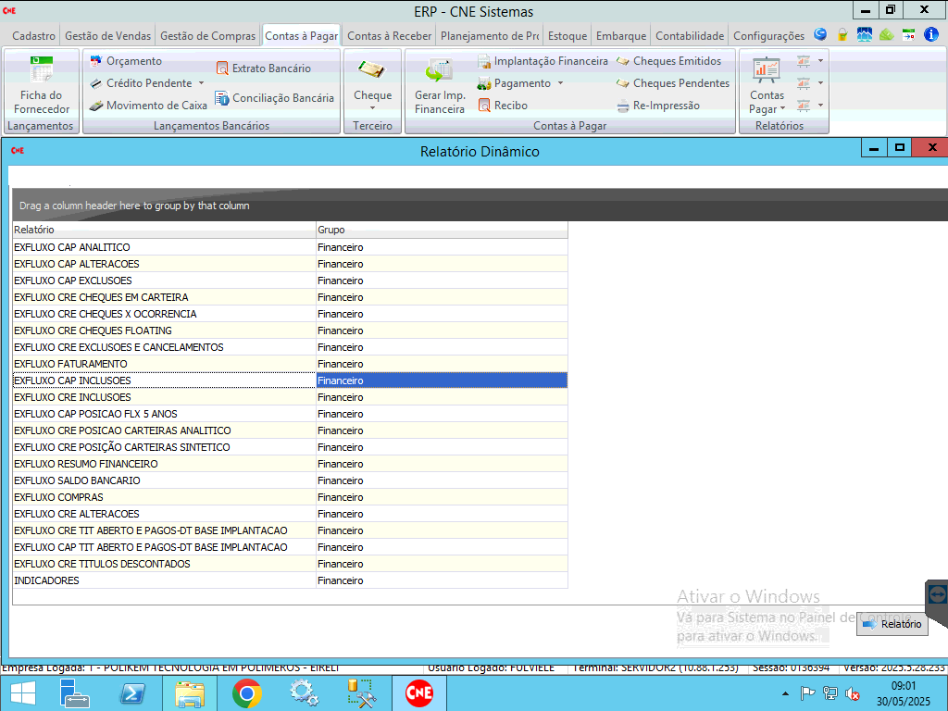Viewport: 948px width, 711px height.
Task: Open Movimento de Caixa
Action: pos(156,106)
